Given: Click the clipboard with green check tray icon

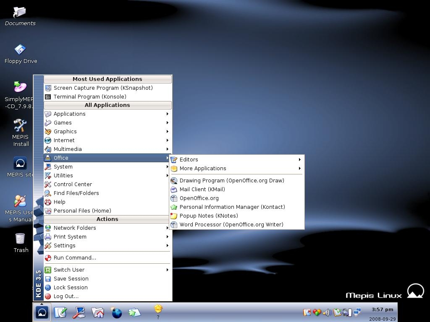Looking at the screenshot, I should (x=337, y=312).
